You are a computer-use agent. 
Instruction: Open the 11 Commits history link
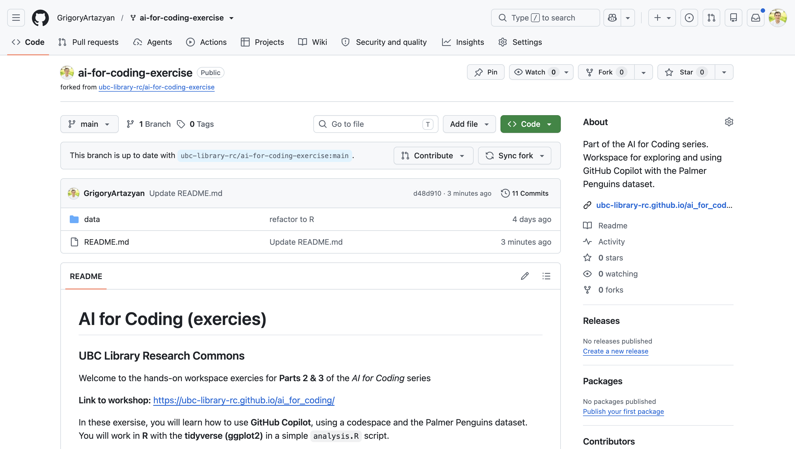[x=525, y=193]
